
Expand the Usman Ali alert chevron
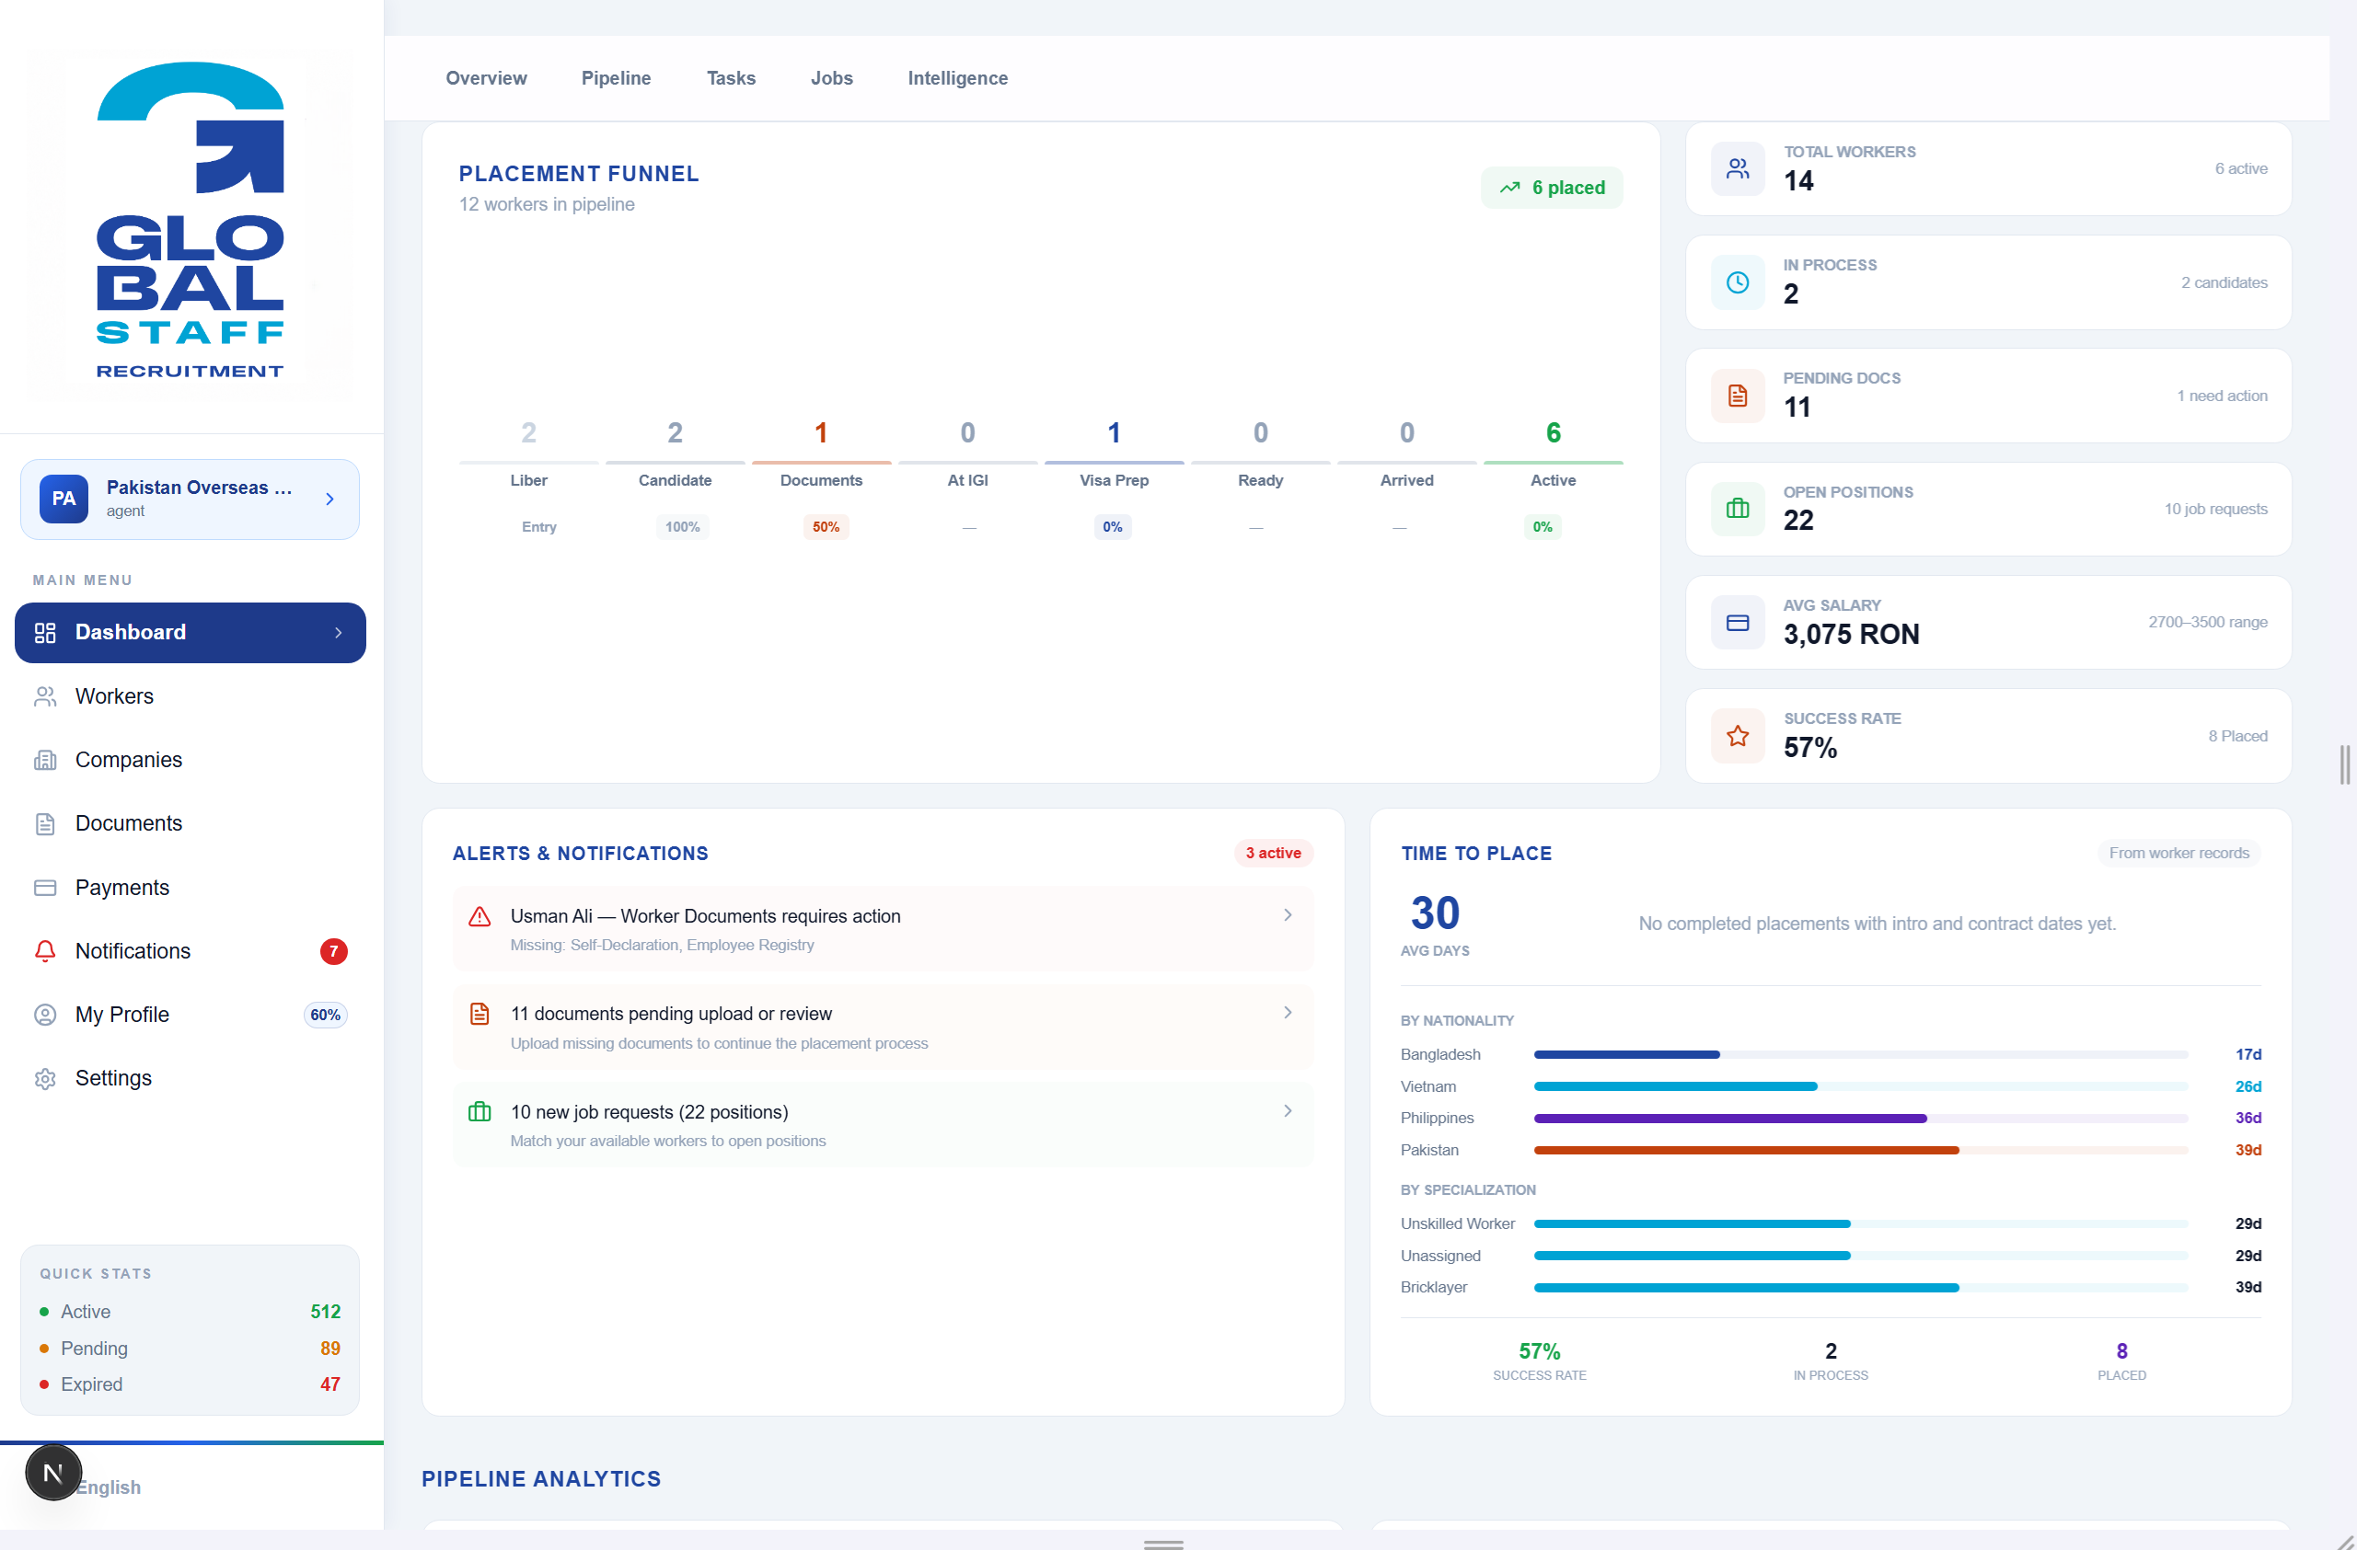tap(1288, 915)
